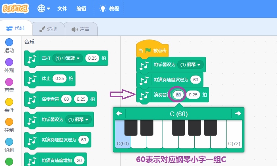277x166 pixels.
Task: Click the palette 演奏音符 block music icon
Action: pyautogui.click(x=32, y=100)
